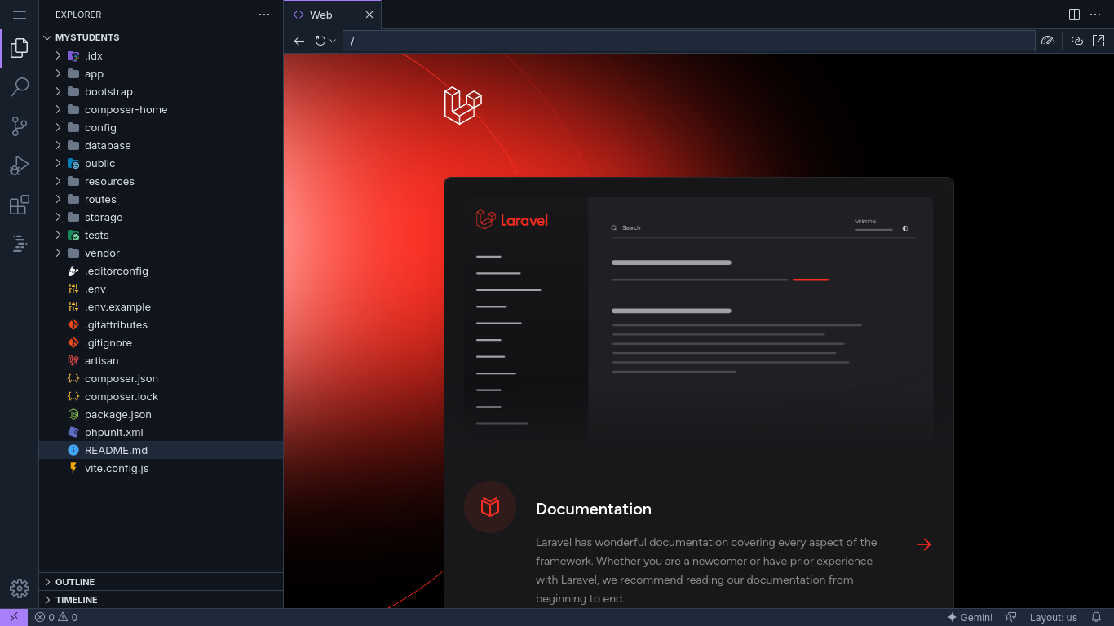Viewport: 1114px width, 626px height.
Task: Open the Search view in activity bar
Action: point(20,87)
